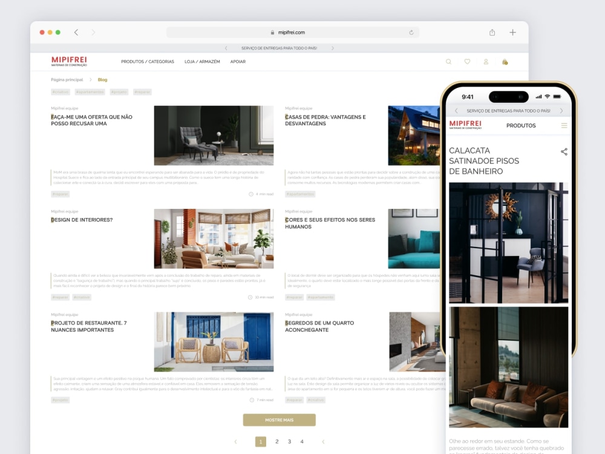The image size is (605, 454).
Task: Click #reparar tag under the first article
Action: coord(60,194)
